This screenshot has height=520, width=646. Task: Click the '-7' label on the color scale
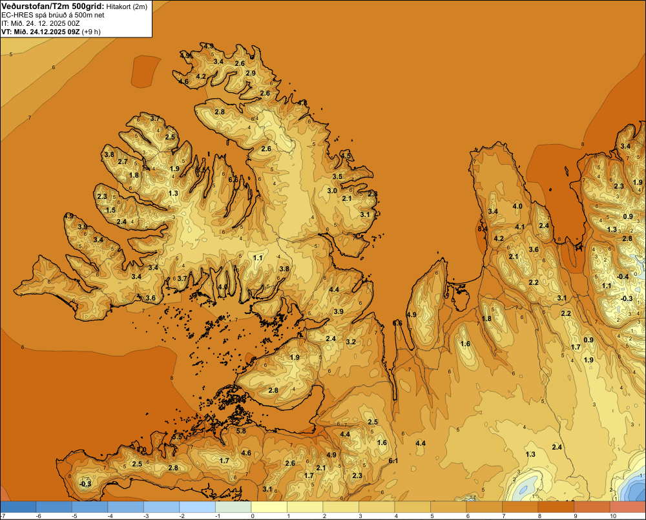pos(3,516)
